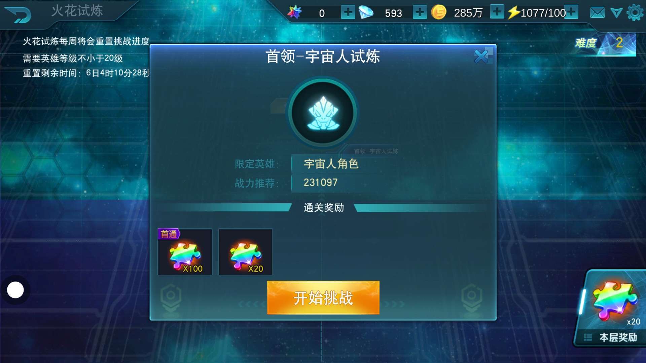The width and height of the screenshot is (646, 363).
Task: Select the X20 puzzle piece reward
Action: coord(246,252)
